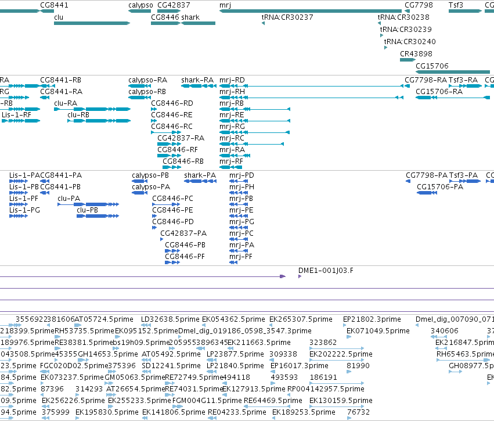
Task: Select the GH08977.5prime EST label
Action: (471, 366)
